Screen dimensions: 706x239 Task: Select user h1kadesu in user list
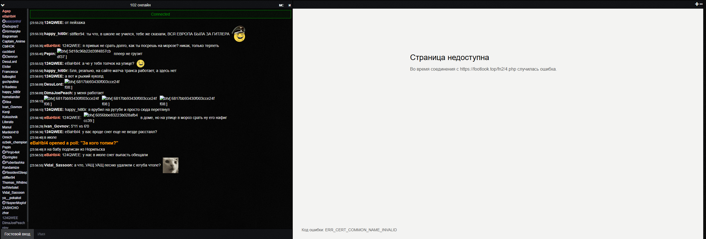[9, 87]
